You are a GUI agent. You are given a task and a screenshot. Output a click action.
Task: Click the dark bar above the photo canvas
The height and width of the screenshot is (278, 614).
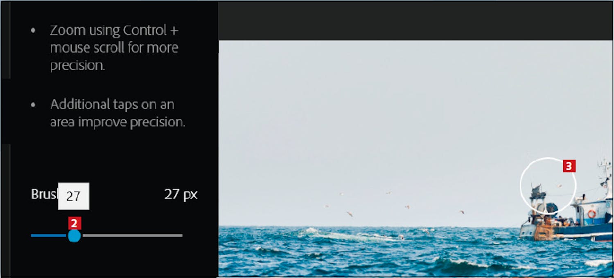416,20
